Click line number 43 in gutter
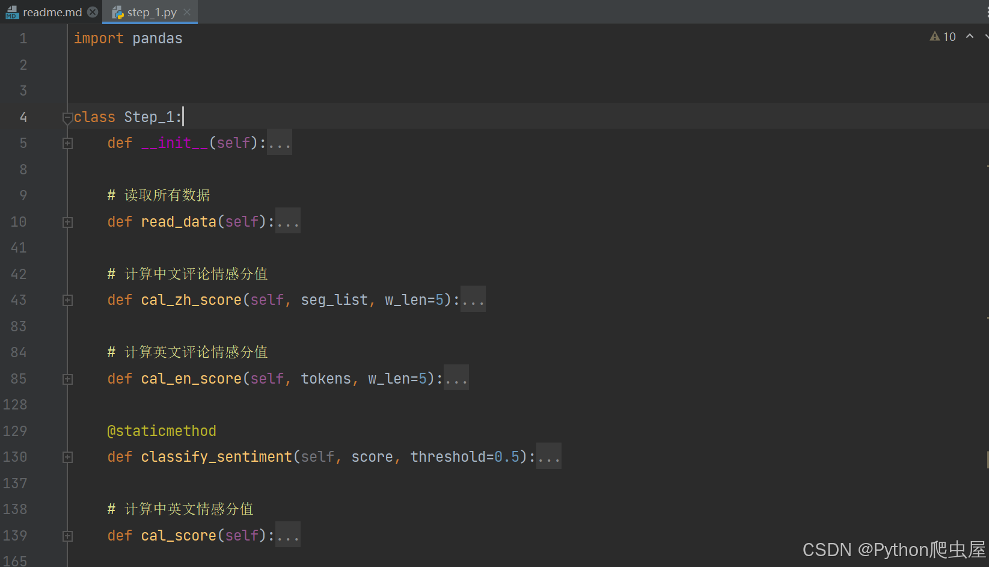 [19, 300]
